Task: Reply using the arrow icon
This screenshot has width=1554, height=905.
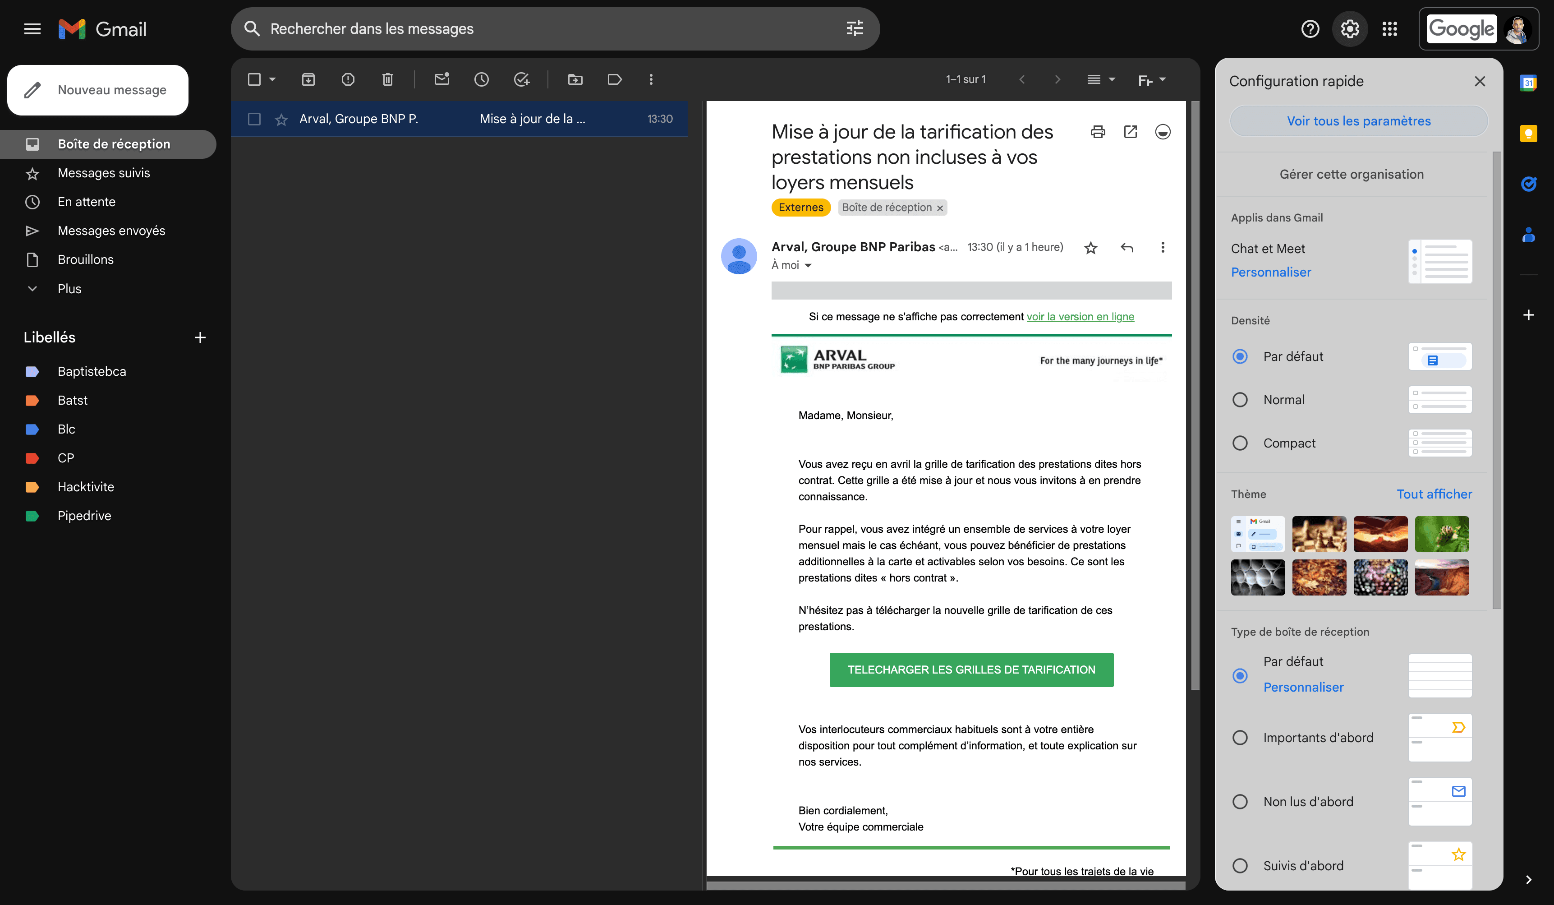Action: (x=1126, y=248)
